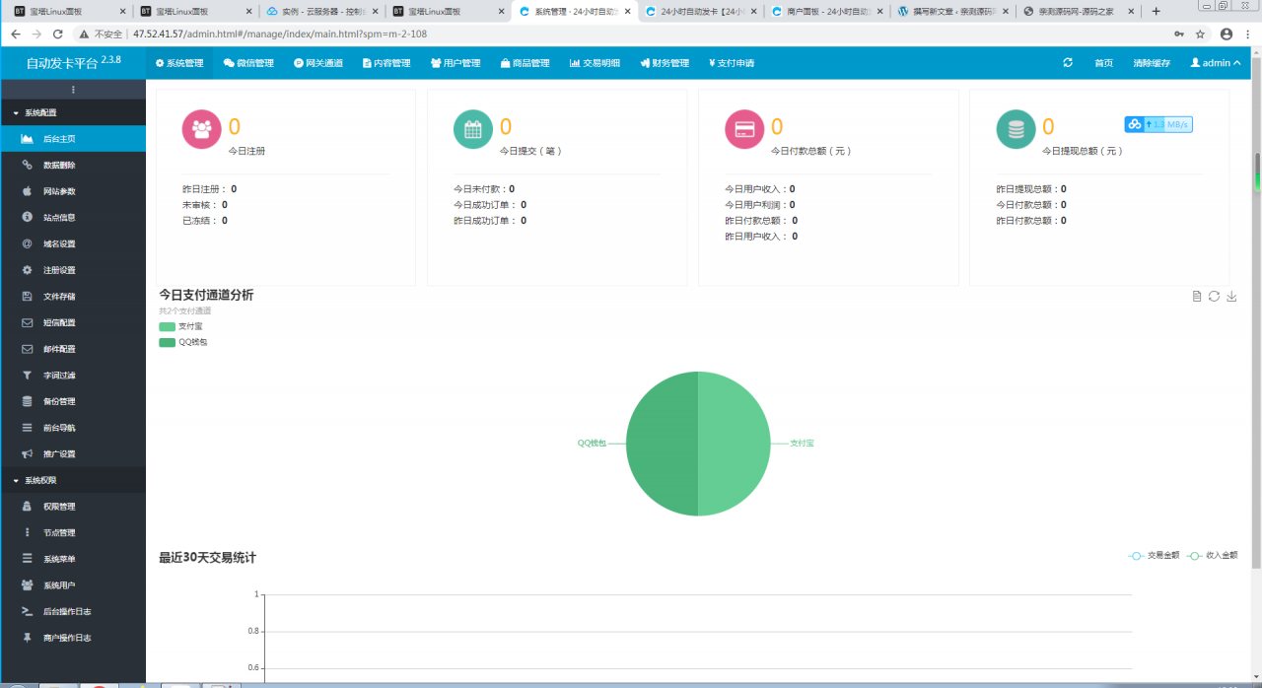Click the 支付宝 half of the pie chart
Image resolution: width=1262 pixels, height=688 pixels.
tap(735, 444)
